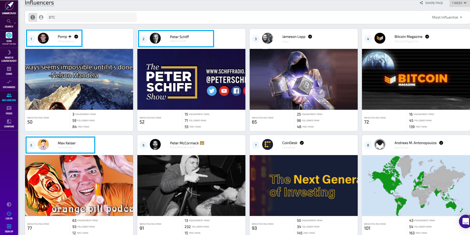
Task: Click the Share Page button
Action: point(431,3)
